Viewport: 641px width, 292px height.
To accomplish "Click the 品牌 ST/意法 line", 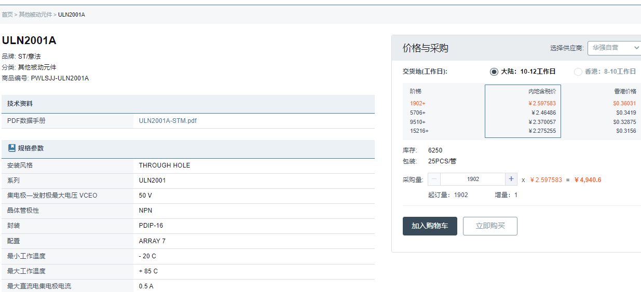I will [21, 56].
